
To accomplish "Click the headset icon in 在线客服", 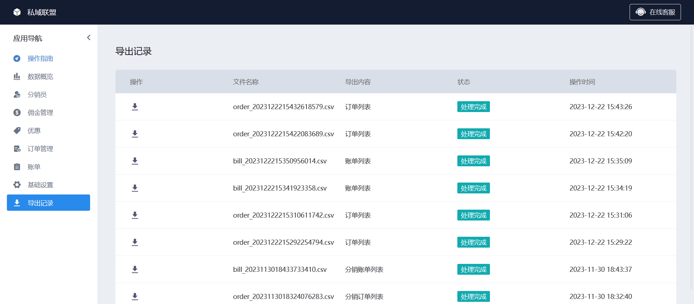I will (x=640, y=12).
